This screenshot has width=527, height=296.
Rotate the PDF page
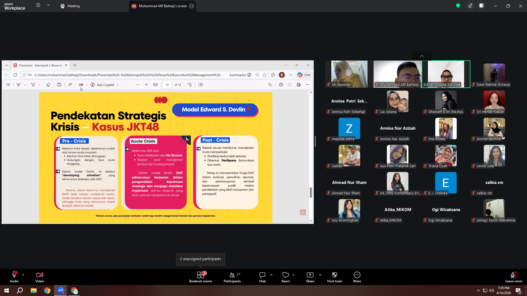pos(190,85)
